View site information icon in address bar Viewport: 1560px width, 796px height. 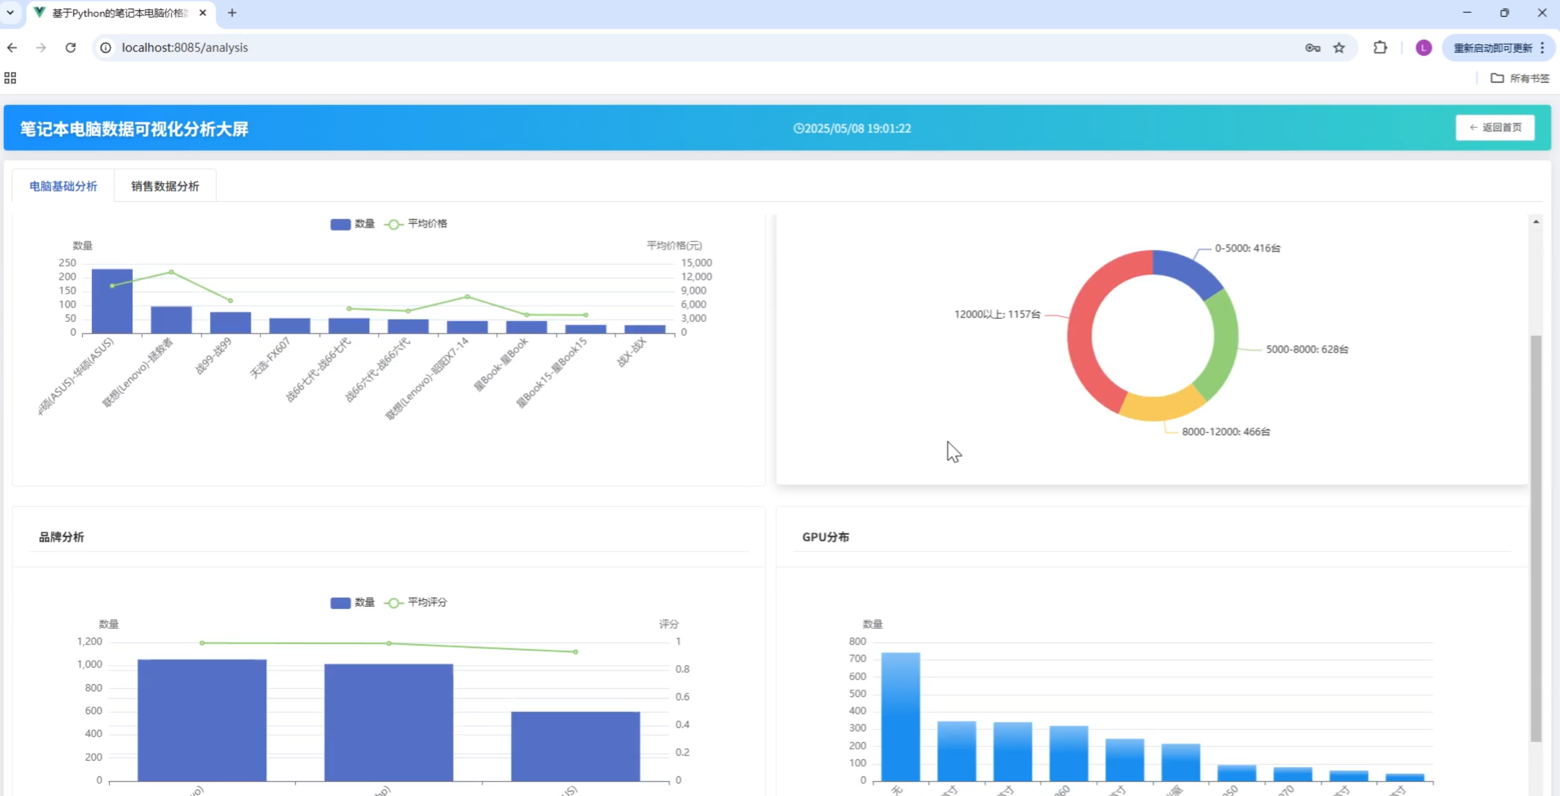pyautogui.click(x=106, y=48)
